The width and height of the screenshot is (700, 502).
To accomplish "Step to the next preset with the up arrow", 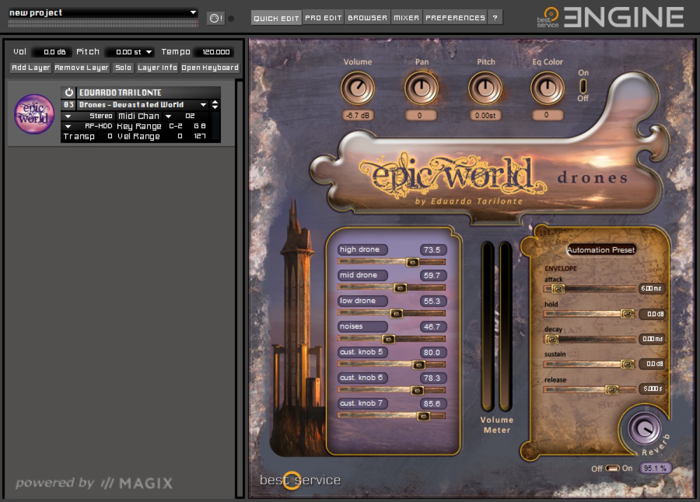I will (x=215, y=102).
